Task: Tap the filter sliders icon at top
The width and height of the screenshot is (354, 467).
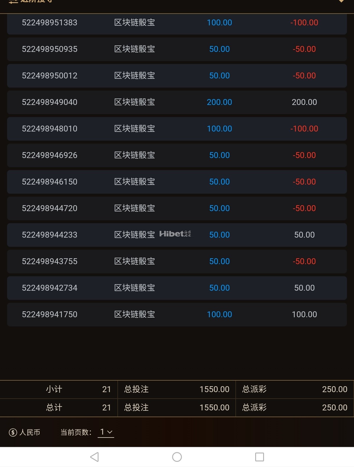Action: click(x=13, y=1)
